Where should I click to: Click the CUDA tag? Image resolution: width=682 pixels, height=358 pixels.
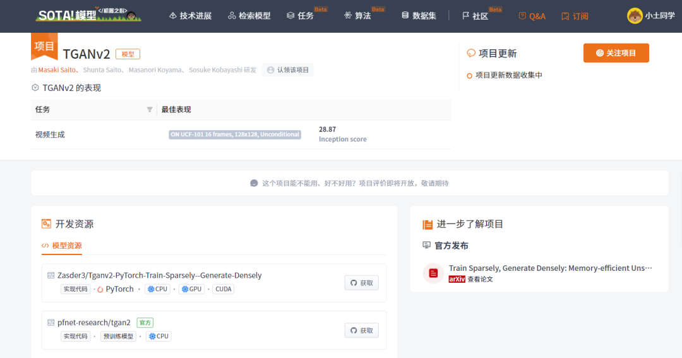[x=223, y=289]
